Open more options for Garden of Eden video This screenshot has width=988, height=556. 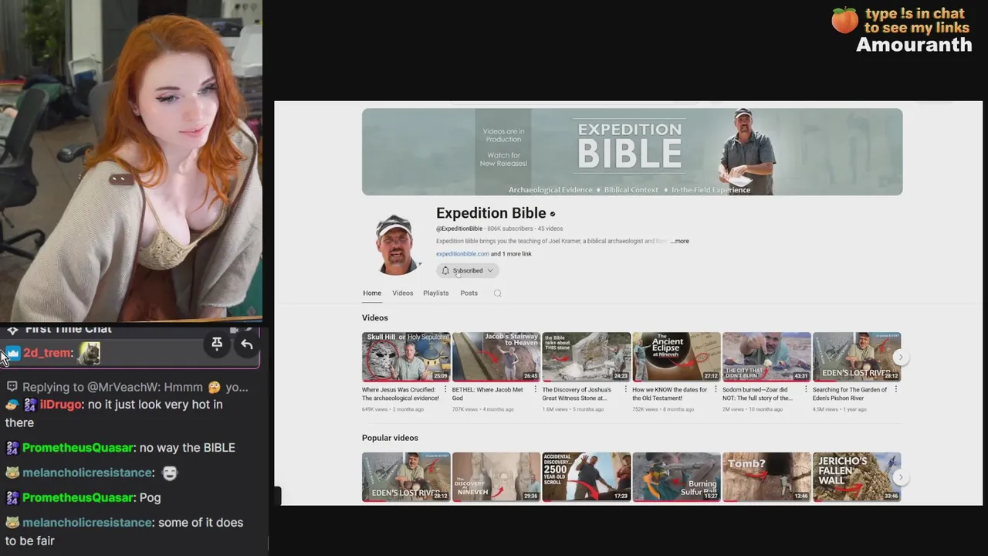(x=896, y=390)
